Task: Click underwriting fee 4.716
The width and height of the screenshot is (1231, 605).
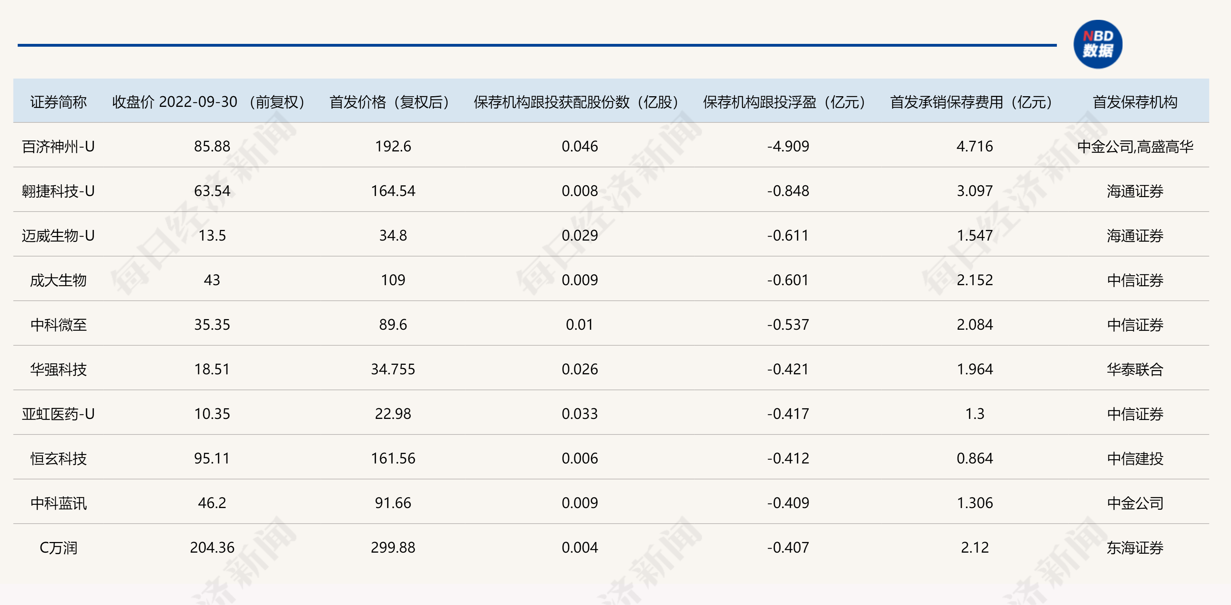Action: 975,146
